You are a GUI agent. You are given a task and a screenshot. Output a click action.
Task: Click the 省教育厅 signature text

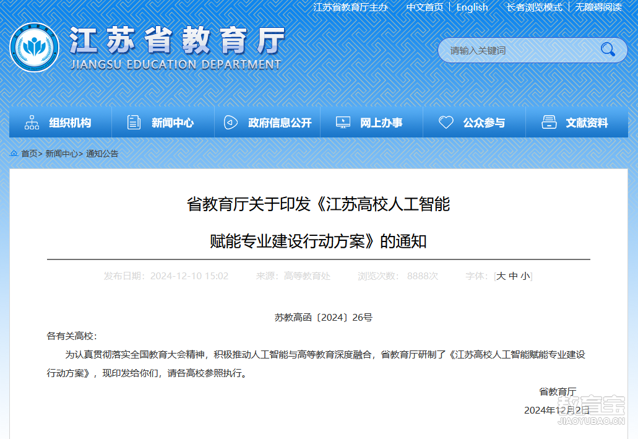click(558, 392)
